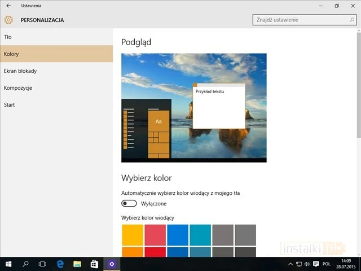Image resolution: width=361 pixels, height=271 pixels.
Task: Open Action Center notifications icon
Action: coord(315,264)
